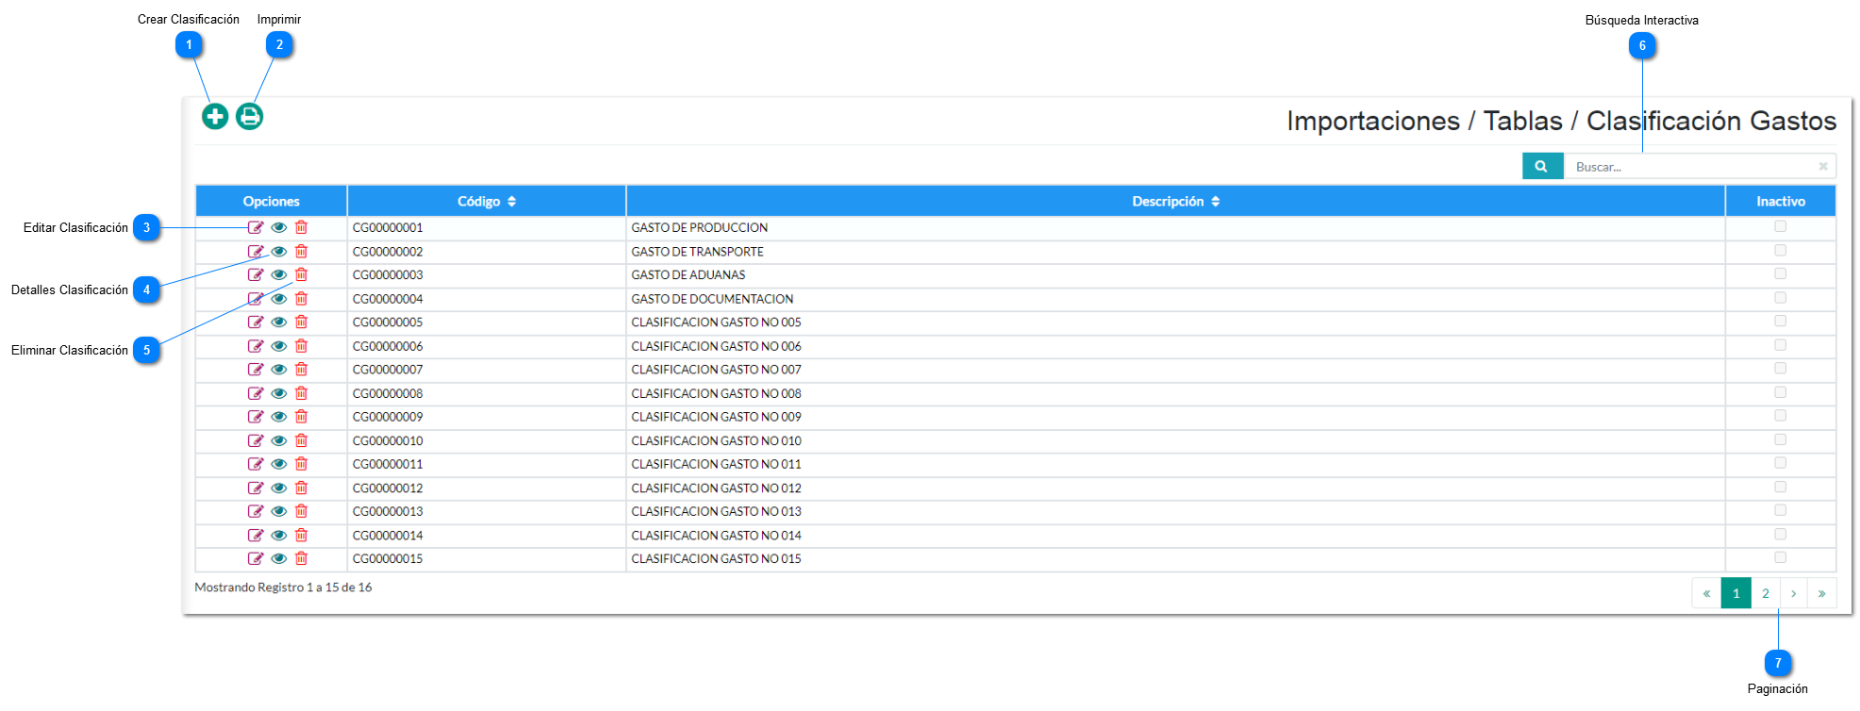This screenshot has height=711, width=1860.
Task: Edit classification CG00000002
Action: coord(256,252)
